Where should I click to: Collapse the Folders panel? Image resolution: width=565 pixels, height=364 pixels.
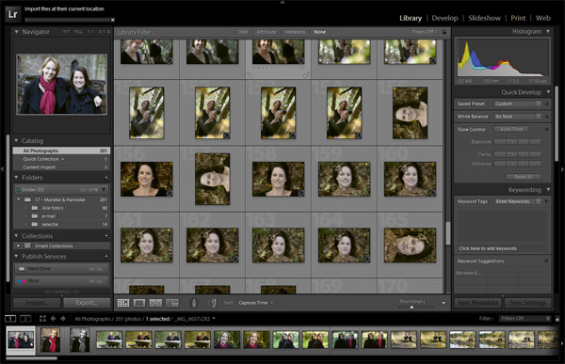(16, 177)
